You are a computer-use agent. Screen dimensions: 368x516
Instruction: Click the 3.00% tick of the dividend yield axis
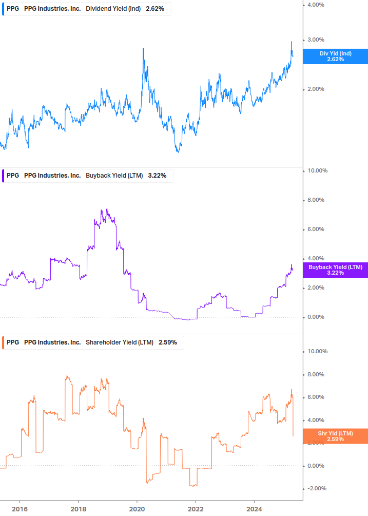[316, 40]
